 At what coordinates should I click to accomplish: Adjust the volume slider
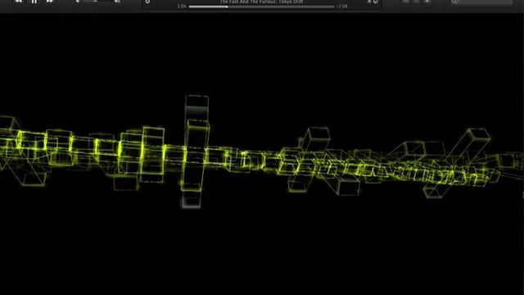click(x=97, y=2)
